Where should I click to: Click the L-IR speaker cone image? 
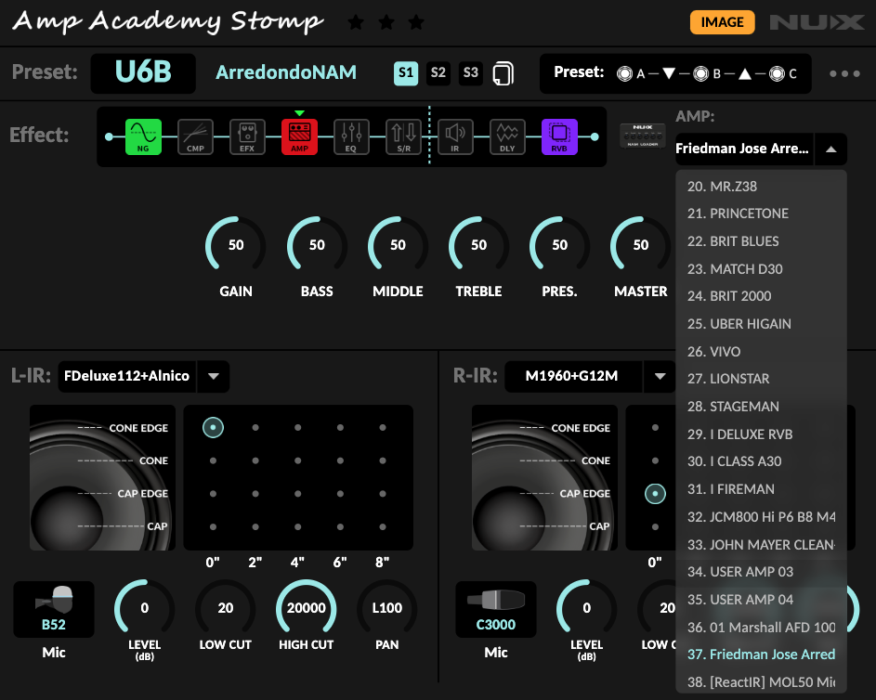pyautogui.click(x=102, y=478)
